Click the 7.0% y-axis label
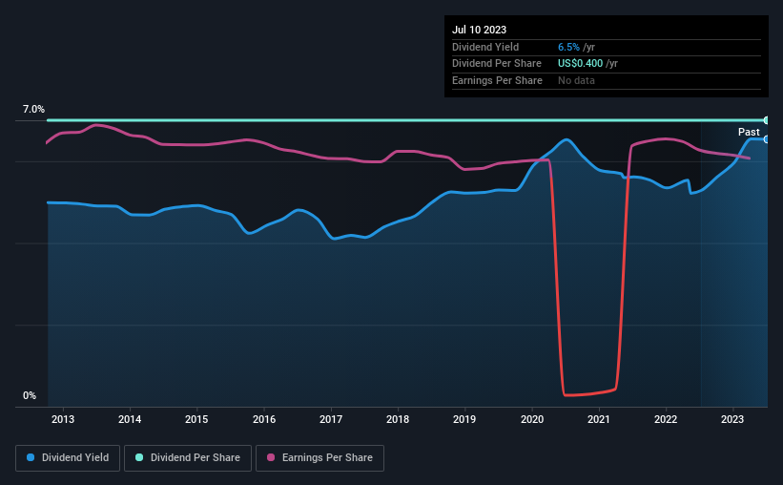Screen dimensions: 783x485 [33, 109]
